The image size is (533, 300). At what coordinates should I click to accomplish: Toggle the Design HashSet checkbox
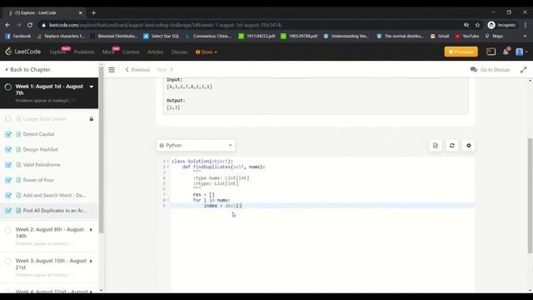[8, 150]
